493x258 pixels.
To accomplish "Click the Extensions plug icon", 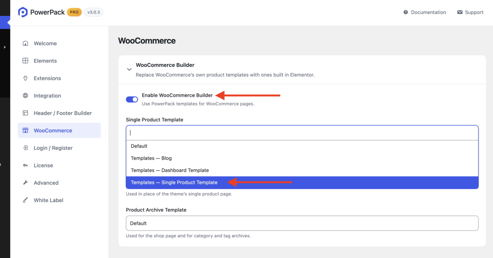I will 26,78.
